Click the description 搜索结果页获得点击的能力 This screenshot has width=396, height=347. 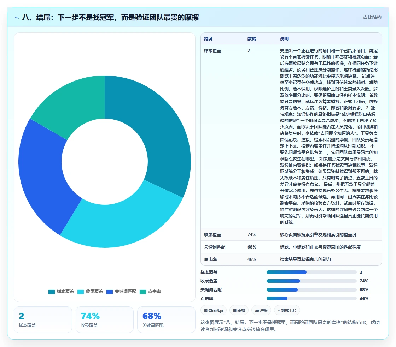[x=305, y=259]
